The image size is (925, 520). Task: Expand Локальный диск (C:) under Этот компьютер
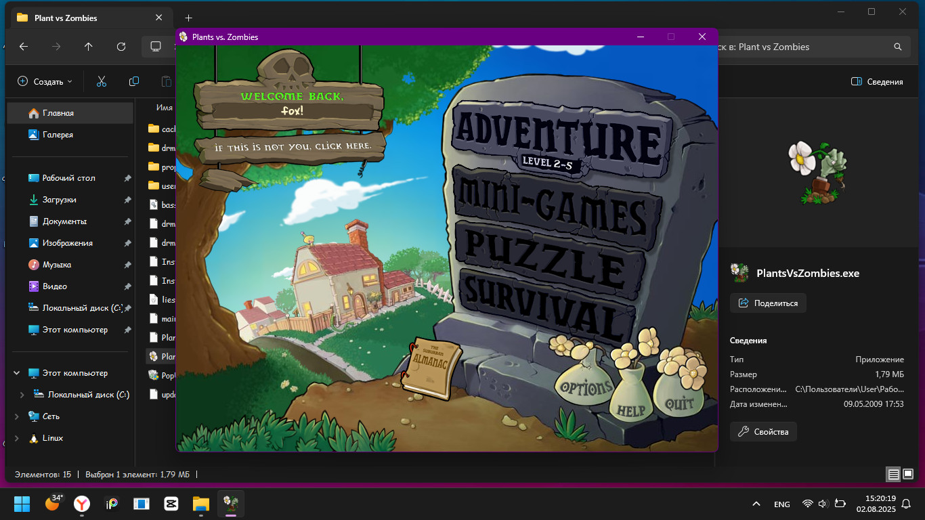click(x=22, y=395)
